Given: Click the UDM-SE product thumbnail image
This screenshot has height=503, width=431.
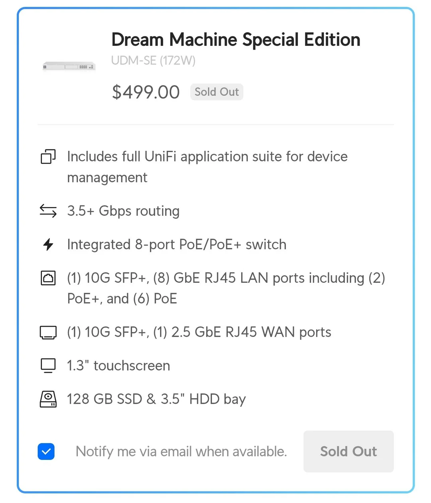Looking at the screenshot, I should click(x=69, y=66).
